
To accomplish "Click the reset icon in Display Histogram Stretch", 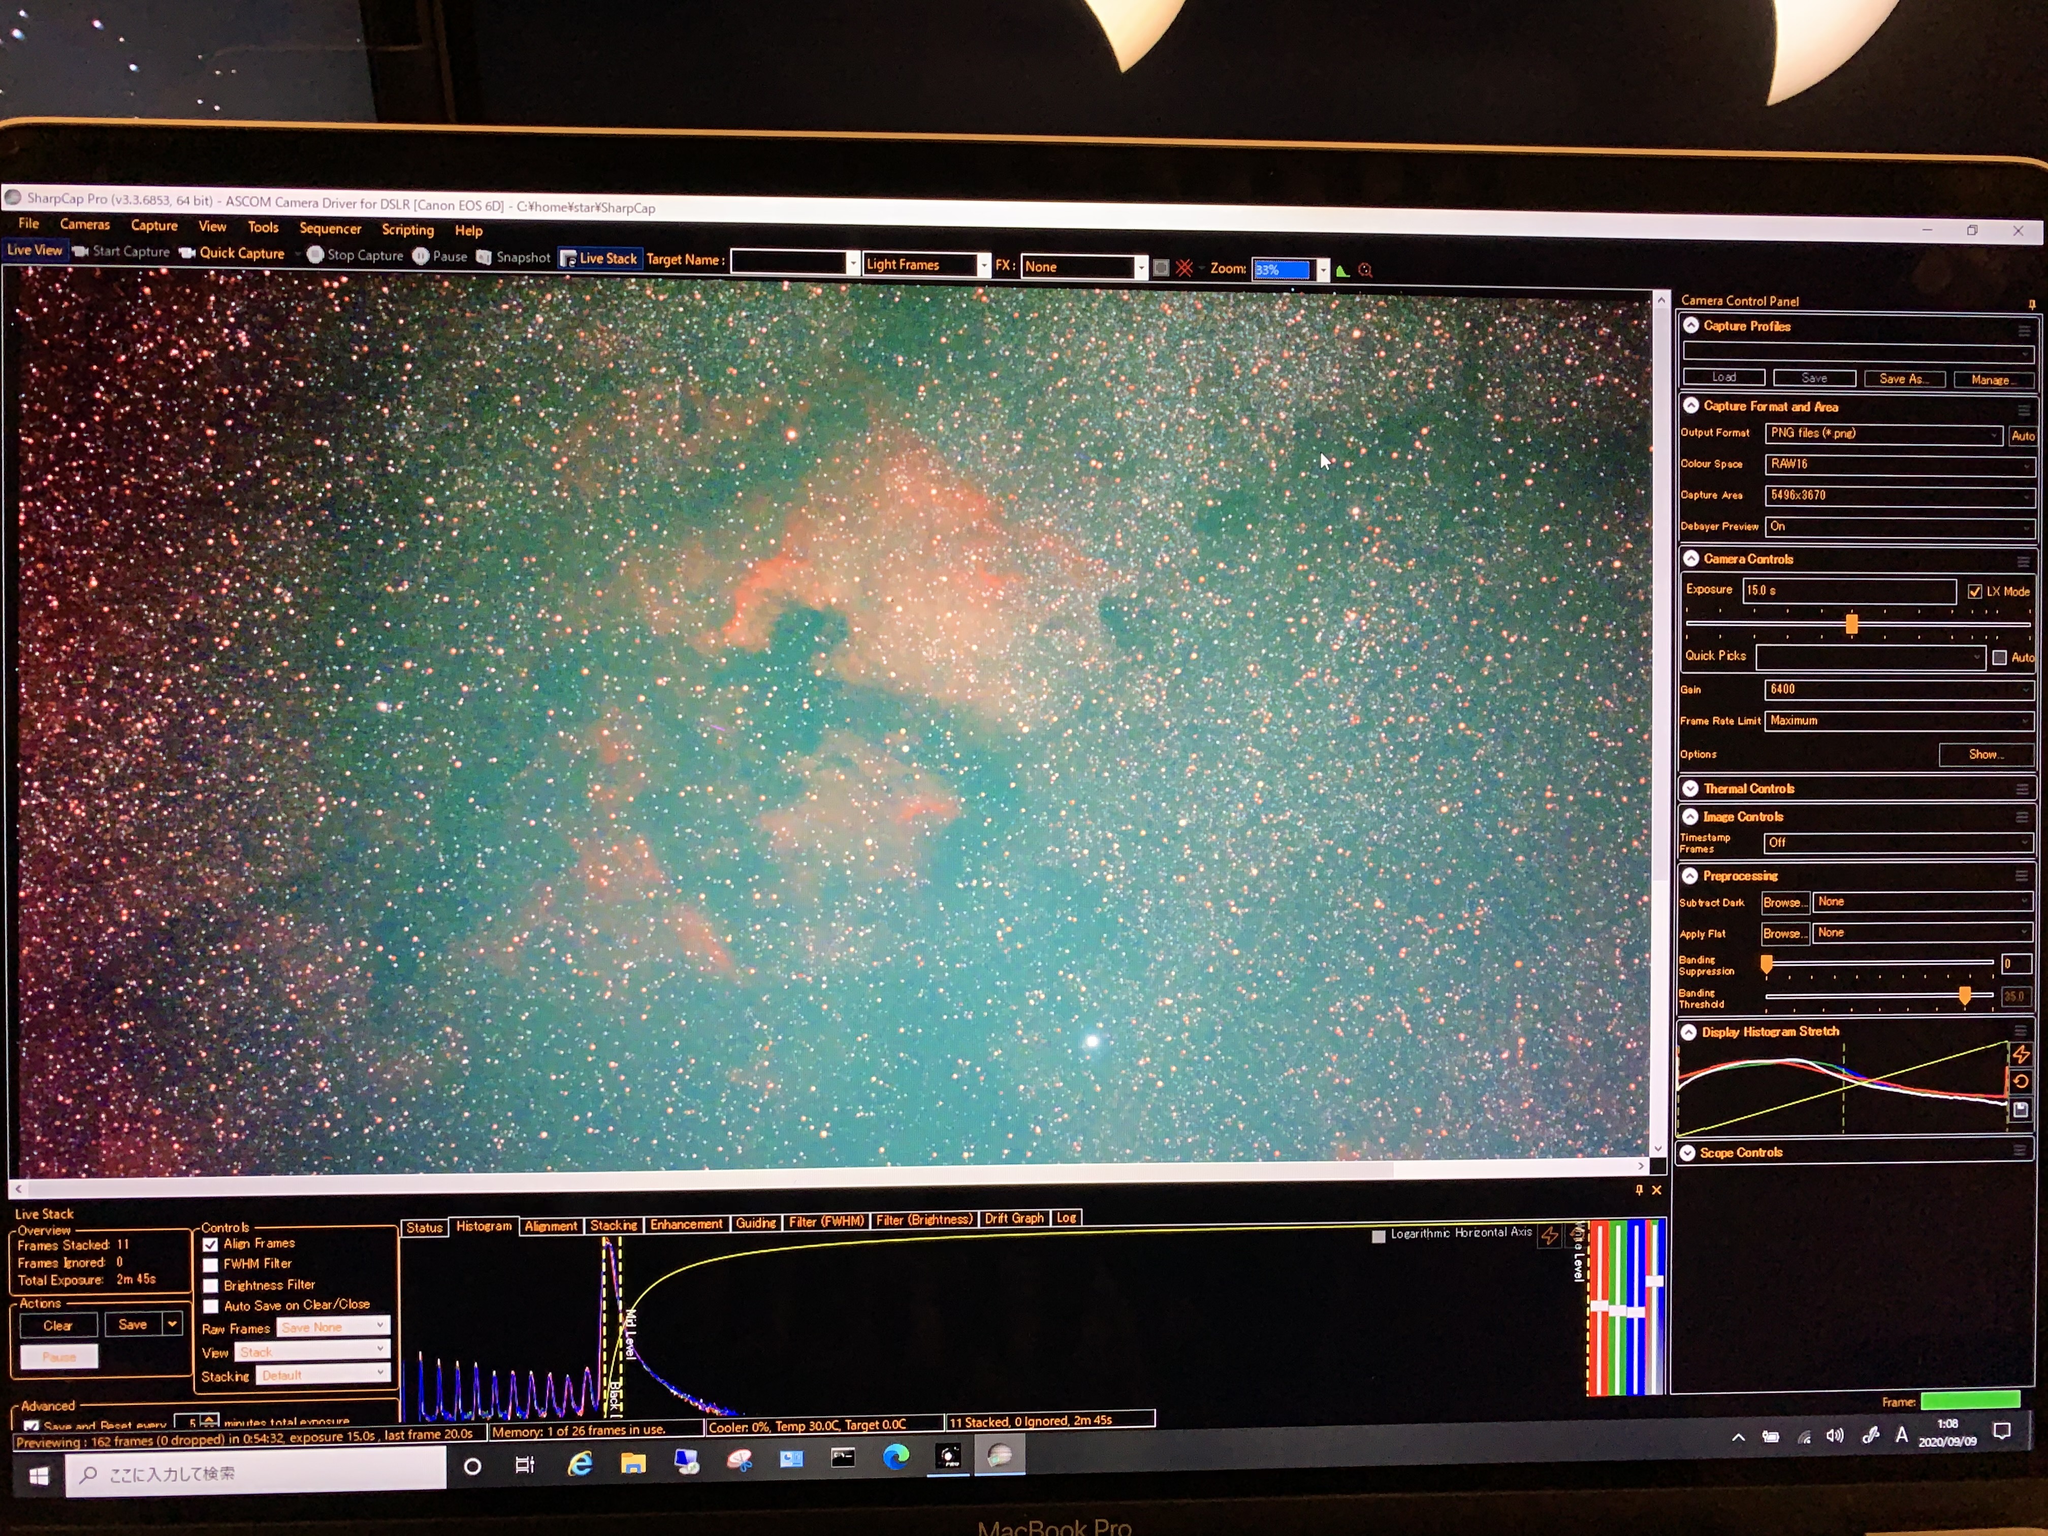I will [x=2021, y=1080].
